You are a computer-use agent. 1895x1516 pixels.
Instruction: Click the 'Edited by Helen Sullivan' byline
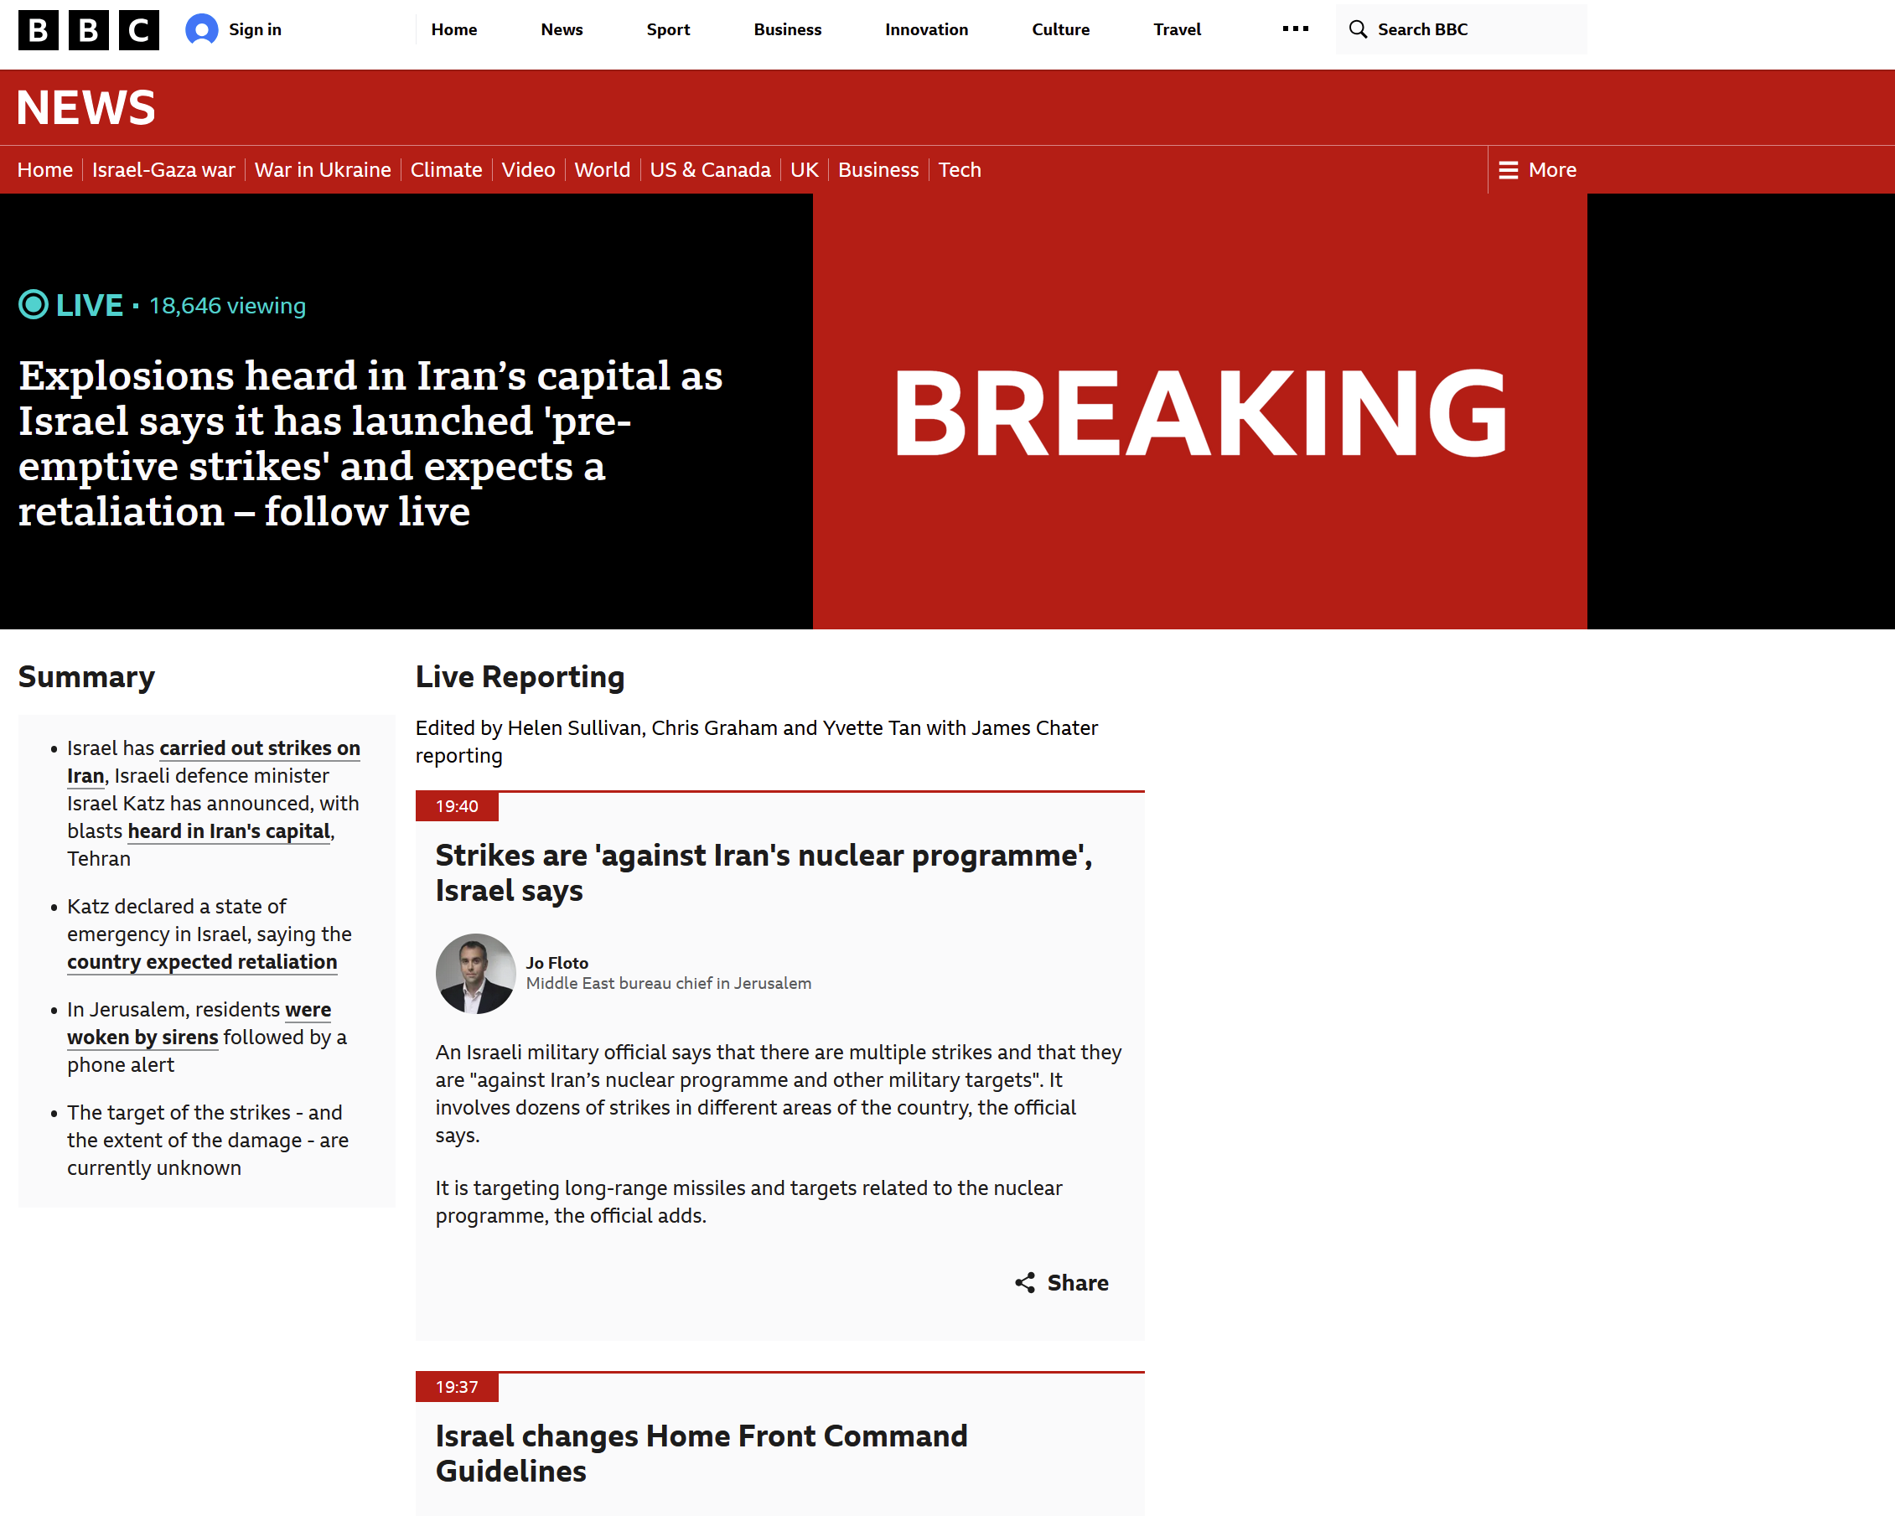tap(757, 742)
